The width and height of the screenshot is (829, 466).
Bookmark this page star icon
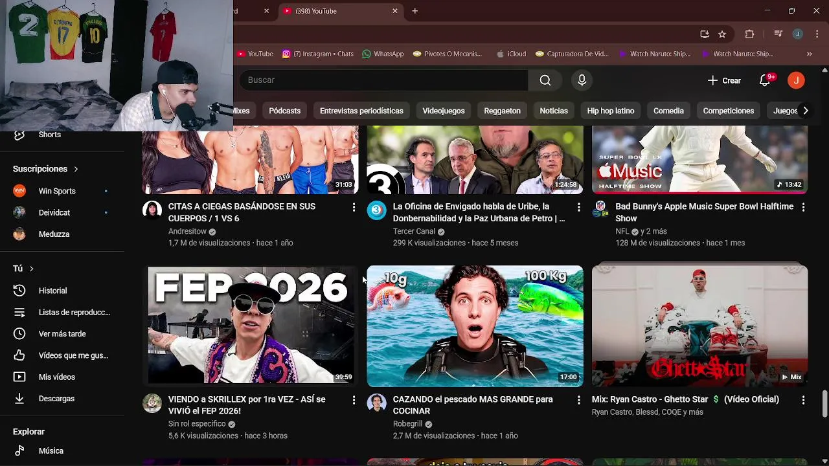click(x=722, y=34)
